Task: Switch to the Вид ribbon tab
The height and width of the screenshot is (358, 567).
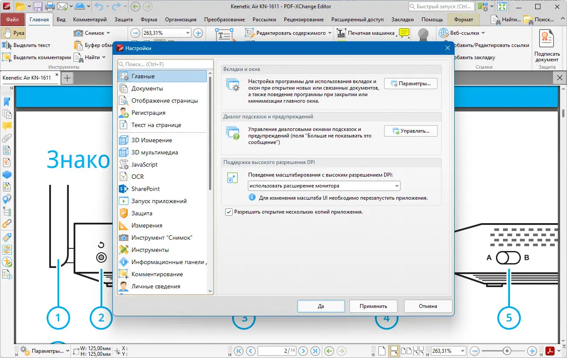Action: [61, 20]
